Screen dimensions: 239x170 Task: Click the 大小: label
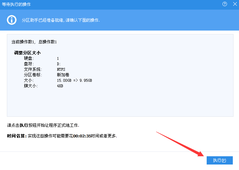29,80
